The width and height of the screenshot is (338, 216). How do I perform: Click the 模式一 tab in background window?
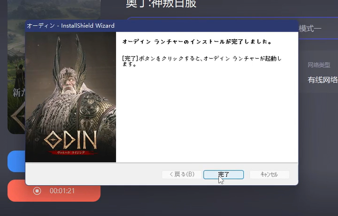310,29
